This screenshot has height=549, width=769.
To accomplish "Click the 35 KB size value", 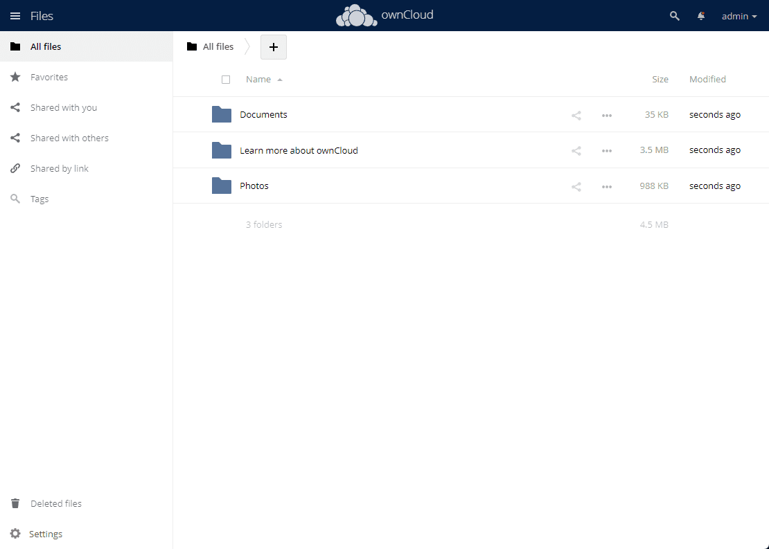I will click(x=657, y=115).
